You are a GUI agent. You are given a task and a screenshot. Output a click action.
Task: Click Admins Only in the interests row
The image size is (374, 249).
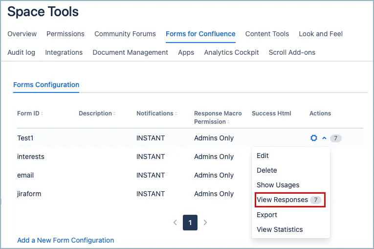[x=214, y=157]
